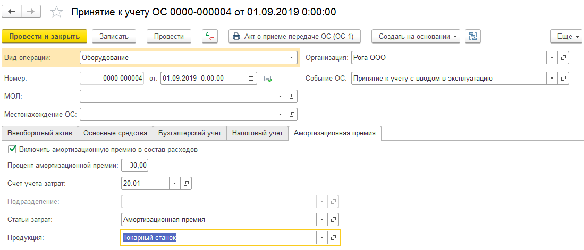Open the Продукция field record

point(333,238)
